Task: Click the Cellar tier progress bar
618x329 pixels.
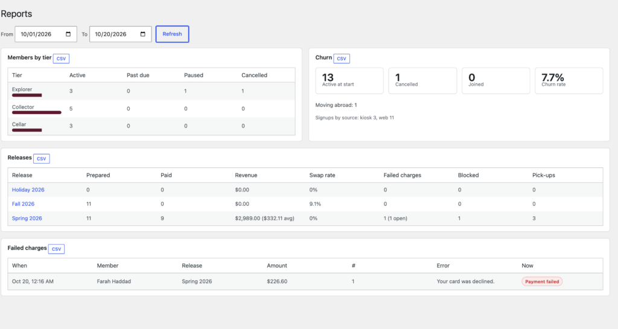Action: coord(27,130)
